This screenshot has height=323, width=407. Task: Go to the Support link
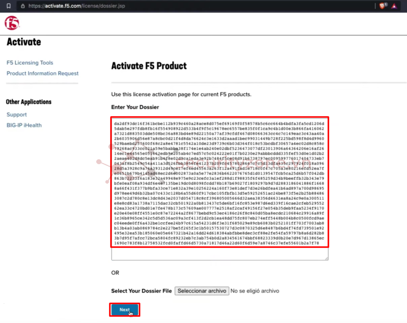[x=17, y=115]
